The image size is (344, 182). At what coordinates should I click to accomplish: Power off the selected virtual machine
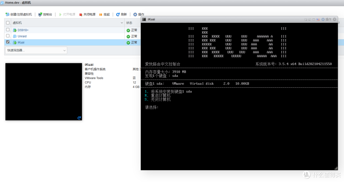point(87,15)
